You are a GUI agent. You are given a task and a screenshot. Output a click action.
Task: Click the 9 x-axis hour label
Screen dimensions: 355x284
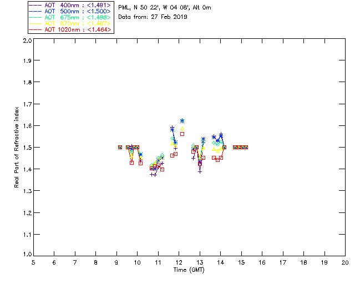tap(116, 262)
